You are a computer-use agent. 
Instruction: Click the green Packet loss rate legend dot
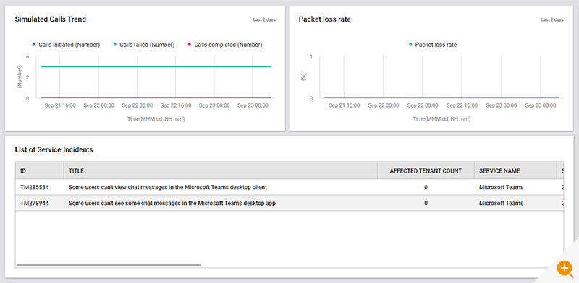(410, 45)
